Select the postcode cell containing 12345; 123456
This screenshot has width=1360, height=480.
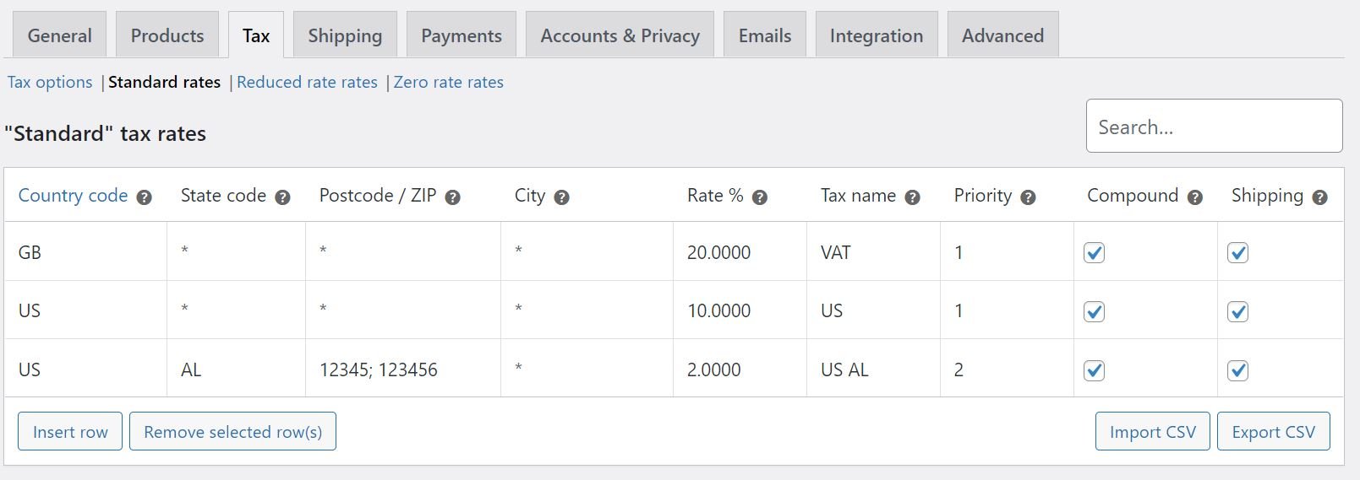coord(403,369)
